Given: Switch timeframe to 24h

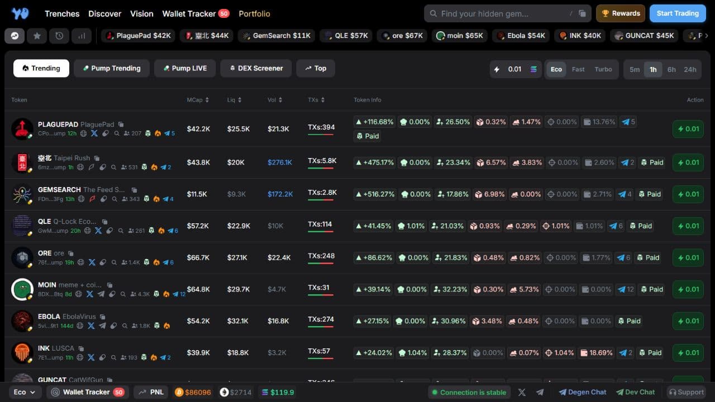Looking at the screenshot, I should tap(690, 70).
